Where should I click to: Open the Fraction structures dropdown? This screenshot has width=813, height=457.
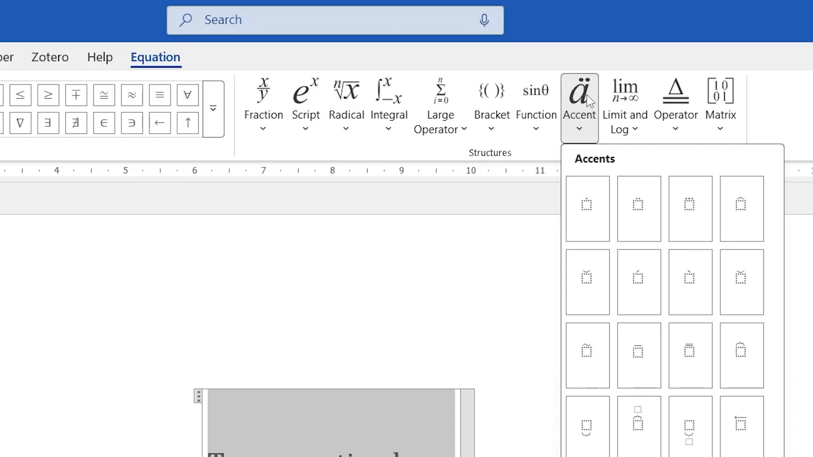(264, 107)
